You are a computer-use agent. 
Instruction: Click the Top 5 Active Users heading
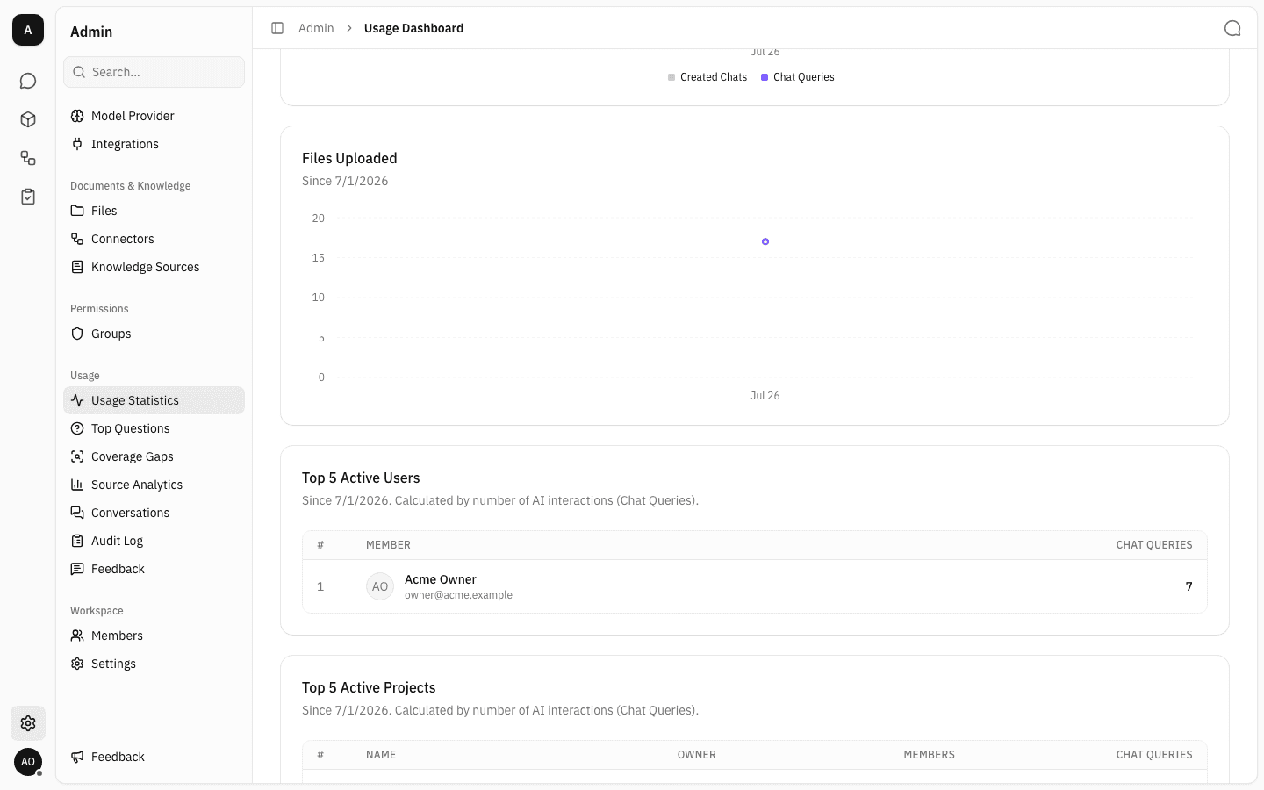[x=361, y=478]
